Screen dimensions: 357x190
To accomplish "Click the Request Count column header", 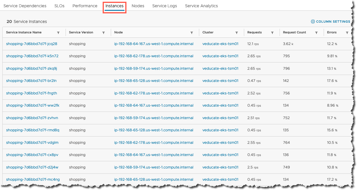I will tap(294, 33).
